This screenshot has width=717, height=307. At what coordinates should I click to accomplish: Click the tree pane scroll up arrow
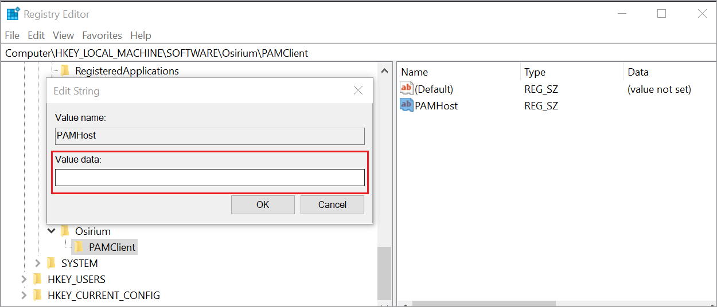(x=384, y=70)
